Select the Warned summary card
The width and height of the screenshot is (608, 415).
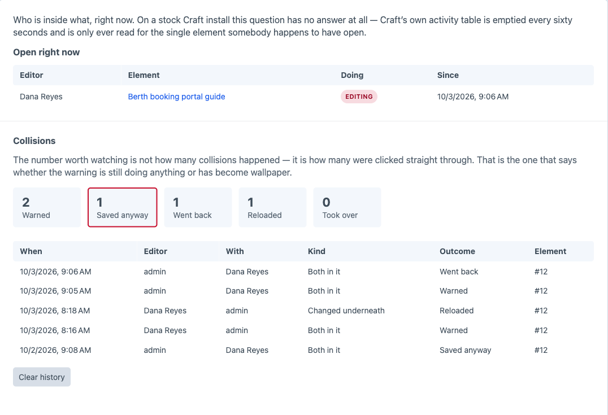(47, 207)
